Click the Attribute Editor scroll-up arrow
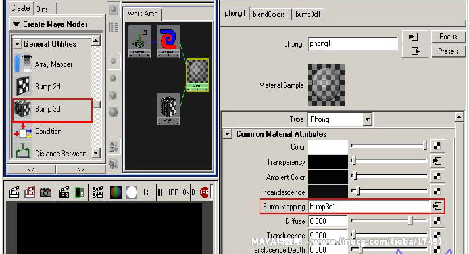 coord(459,117)
